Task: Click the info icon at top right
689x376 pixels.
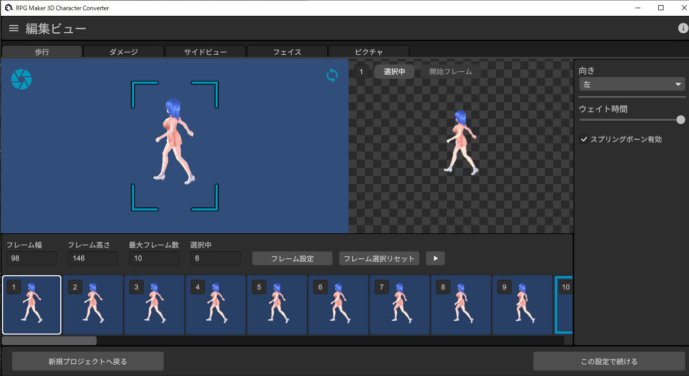Action: pyautogui.click(x=683, y=28)
